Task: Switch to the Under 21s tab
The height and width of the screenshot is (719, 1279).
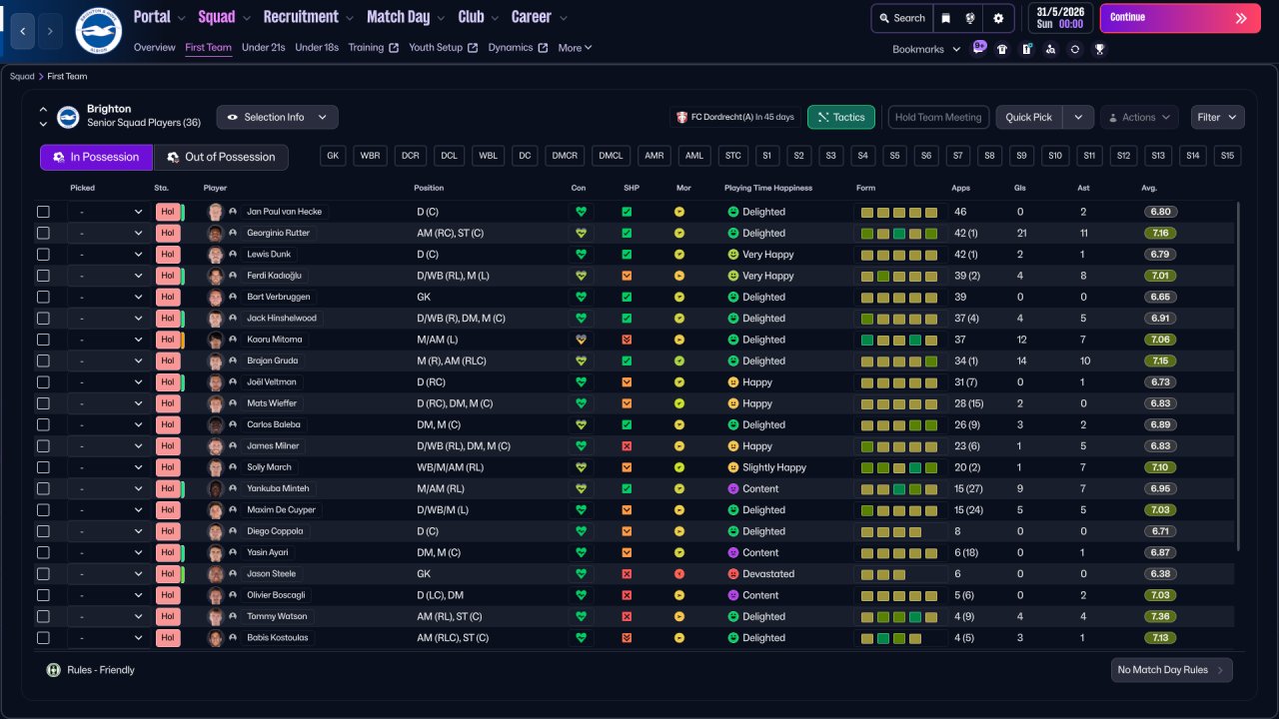Action: click(x=264, y=48)
